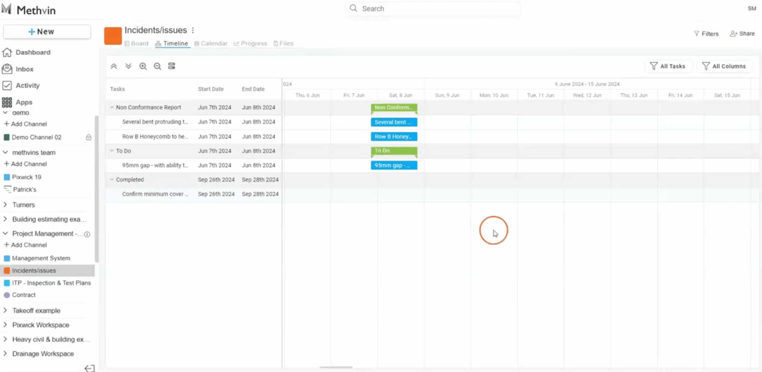Click the collapse sidebar arrow icon
This screenshot has height=372, width=762.
[89, 368]
